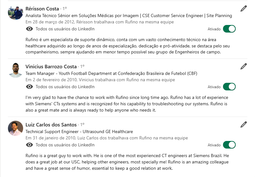Toggle off Luiz Carlos dos Santos recommendation
The width and height of the screenshot is (255, 177).
[x=229, y=145]
